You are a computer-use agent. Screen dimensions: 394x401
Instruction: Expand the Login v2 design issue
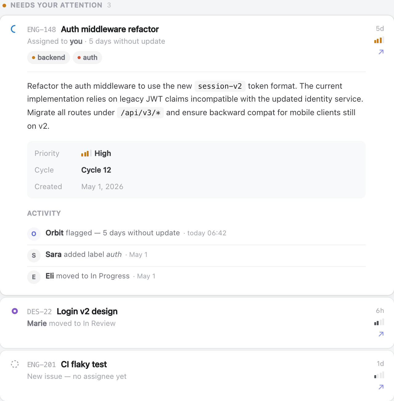click(197, 323)
